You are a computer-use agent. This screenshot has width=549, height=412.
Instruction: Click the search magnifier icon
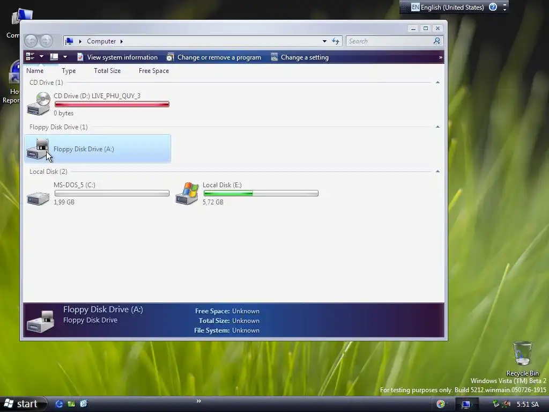click(436, 41)
